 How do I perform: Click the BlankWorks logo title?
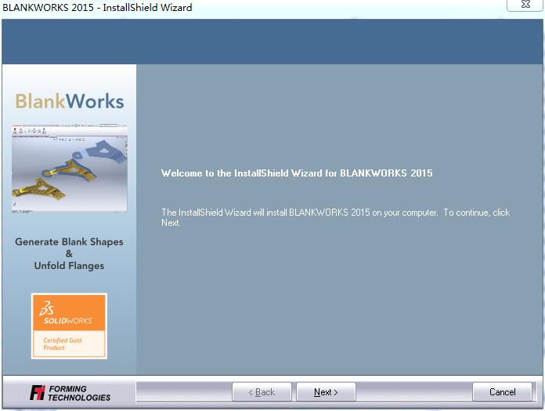coord(69,101)
